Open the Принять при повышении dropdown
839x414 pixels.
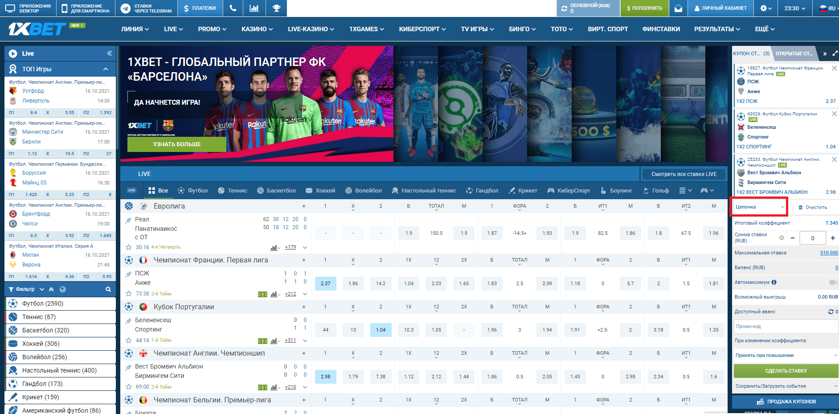(786, 355)
